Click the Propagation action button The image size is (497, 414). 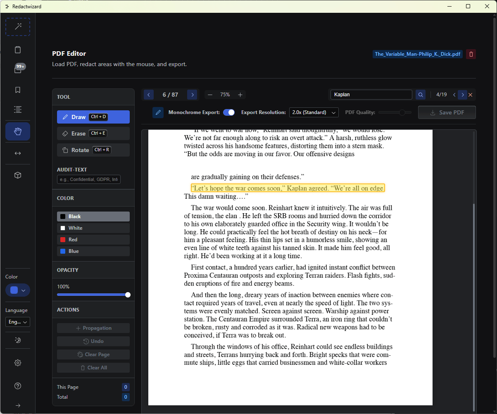93,328
